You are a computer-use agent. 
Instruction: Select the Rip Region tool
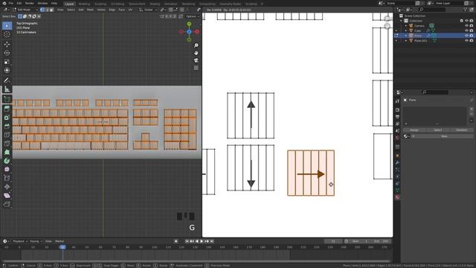click(x=7, y=204)
